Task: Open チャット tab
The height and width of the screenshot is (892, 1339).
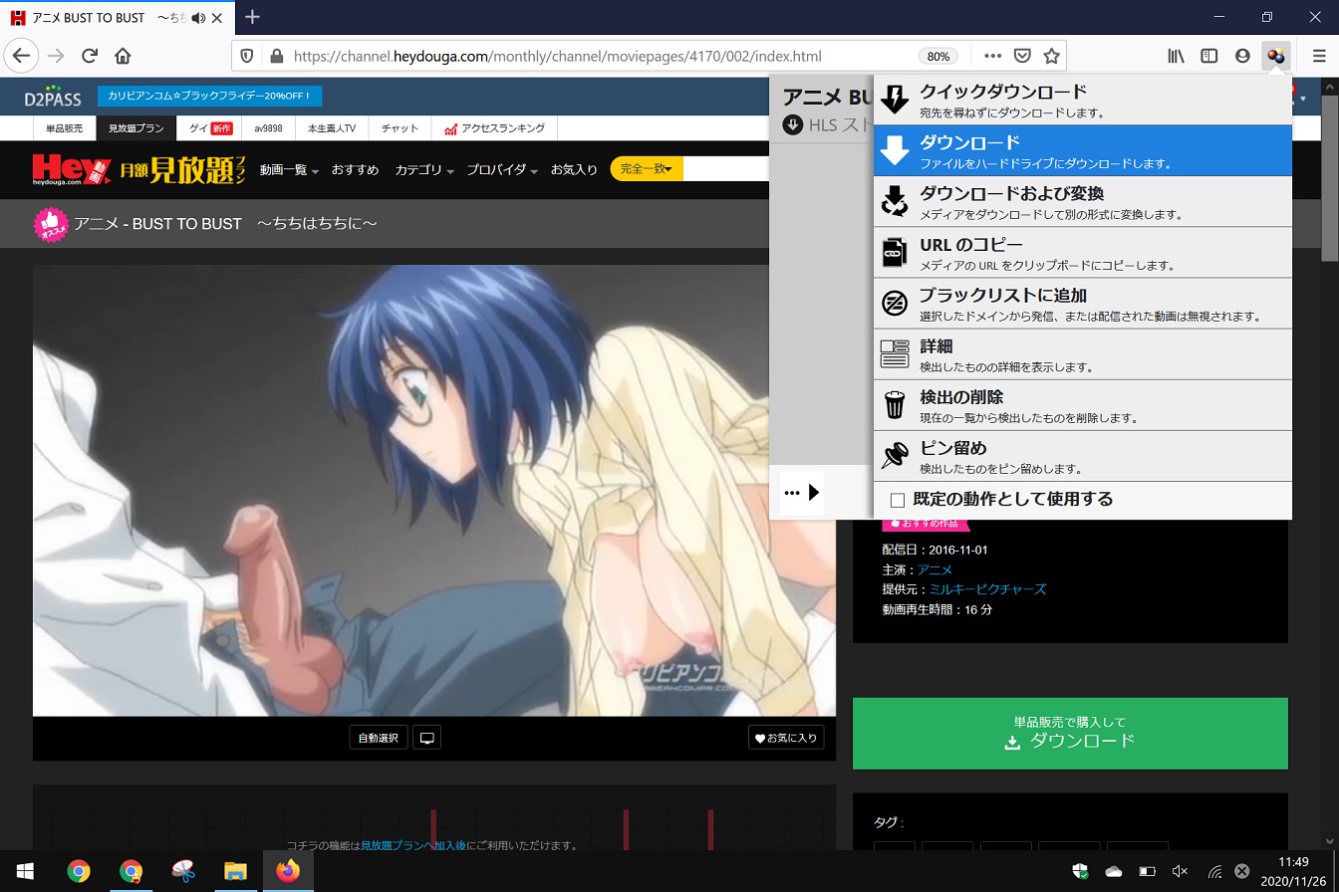Action: pos(400,128)
